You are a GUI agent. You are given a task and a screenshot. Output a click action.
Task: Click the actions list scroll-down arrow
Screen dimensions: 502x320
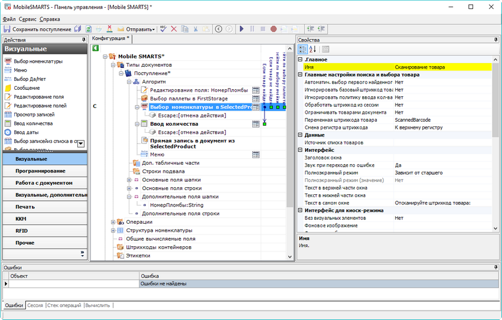81,143
